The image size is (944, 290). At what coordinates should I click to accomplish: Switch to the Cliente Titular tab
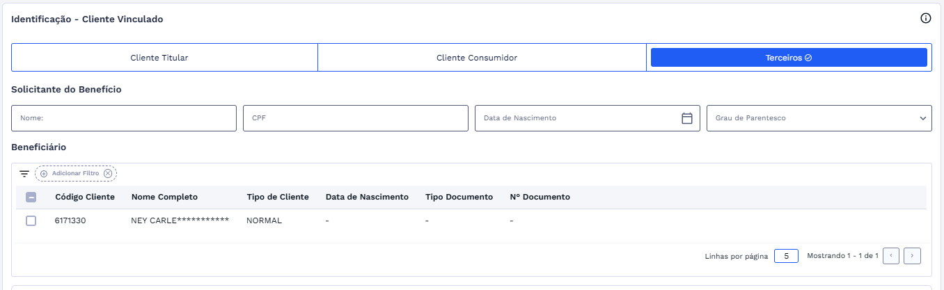click(159, 58)
